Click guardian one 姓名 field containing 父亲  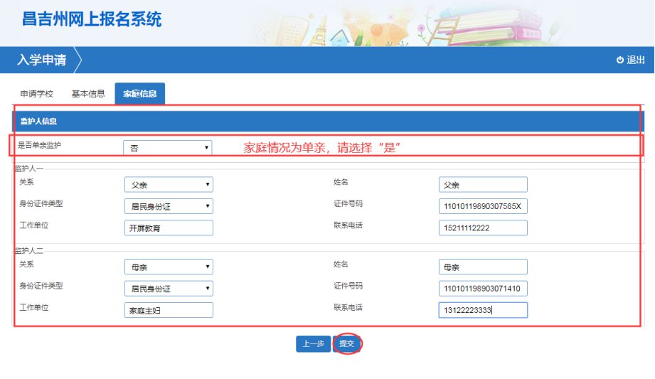(483, 185)
